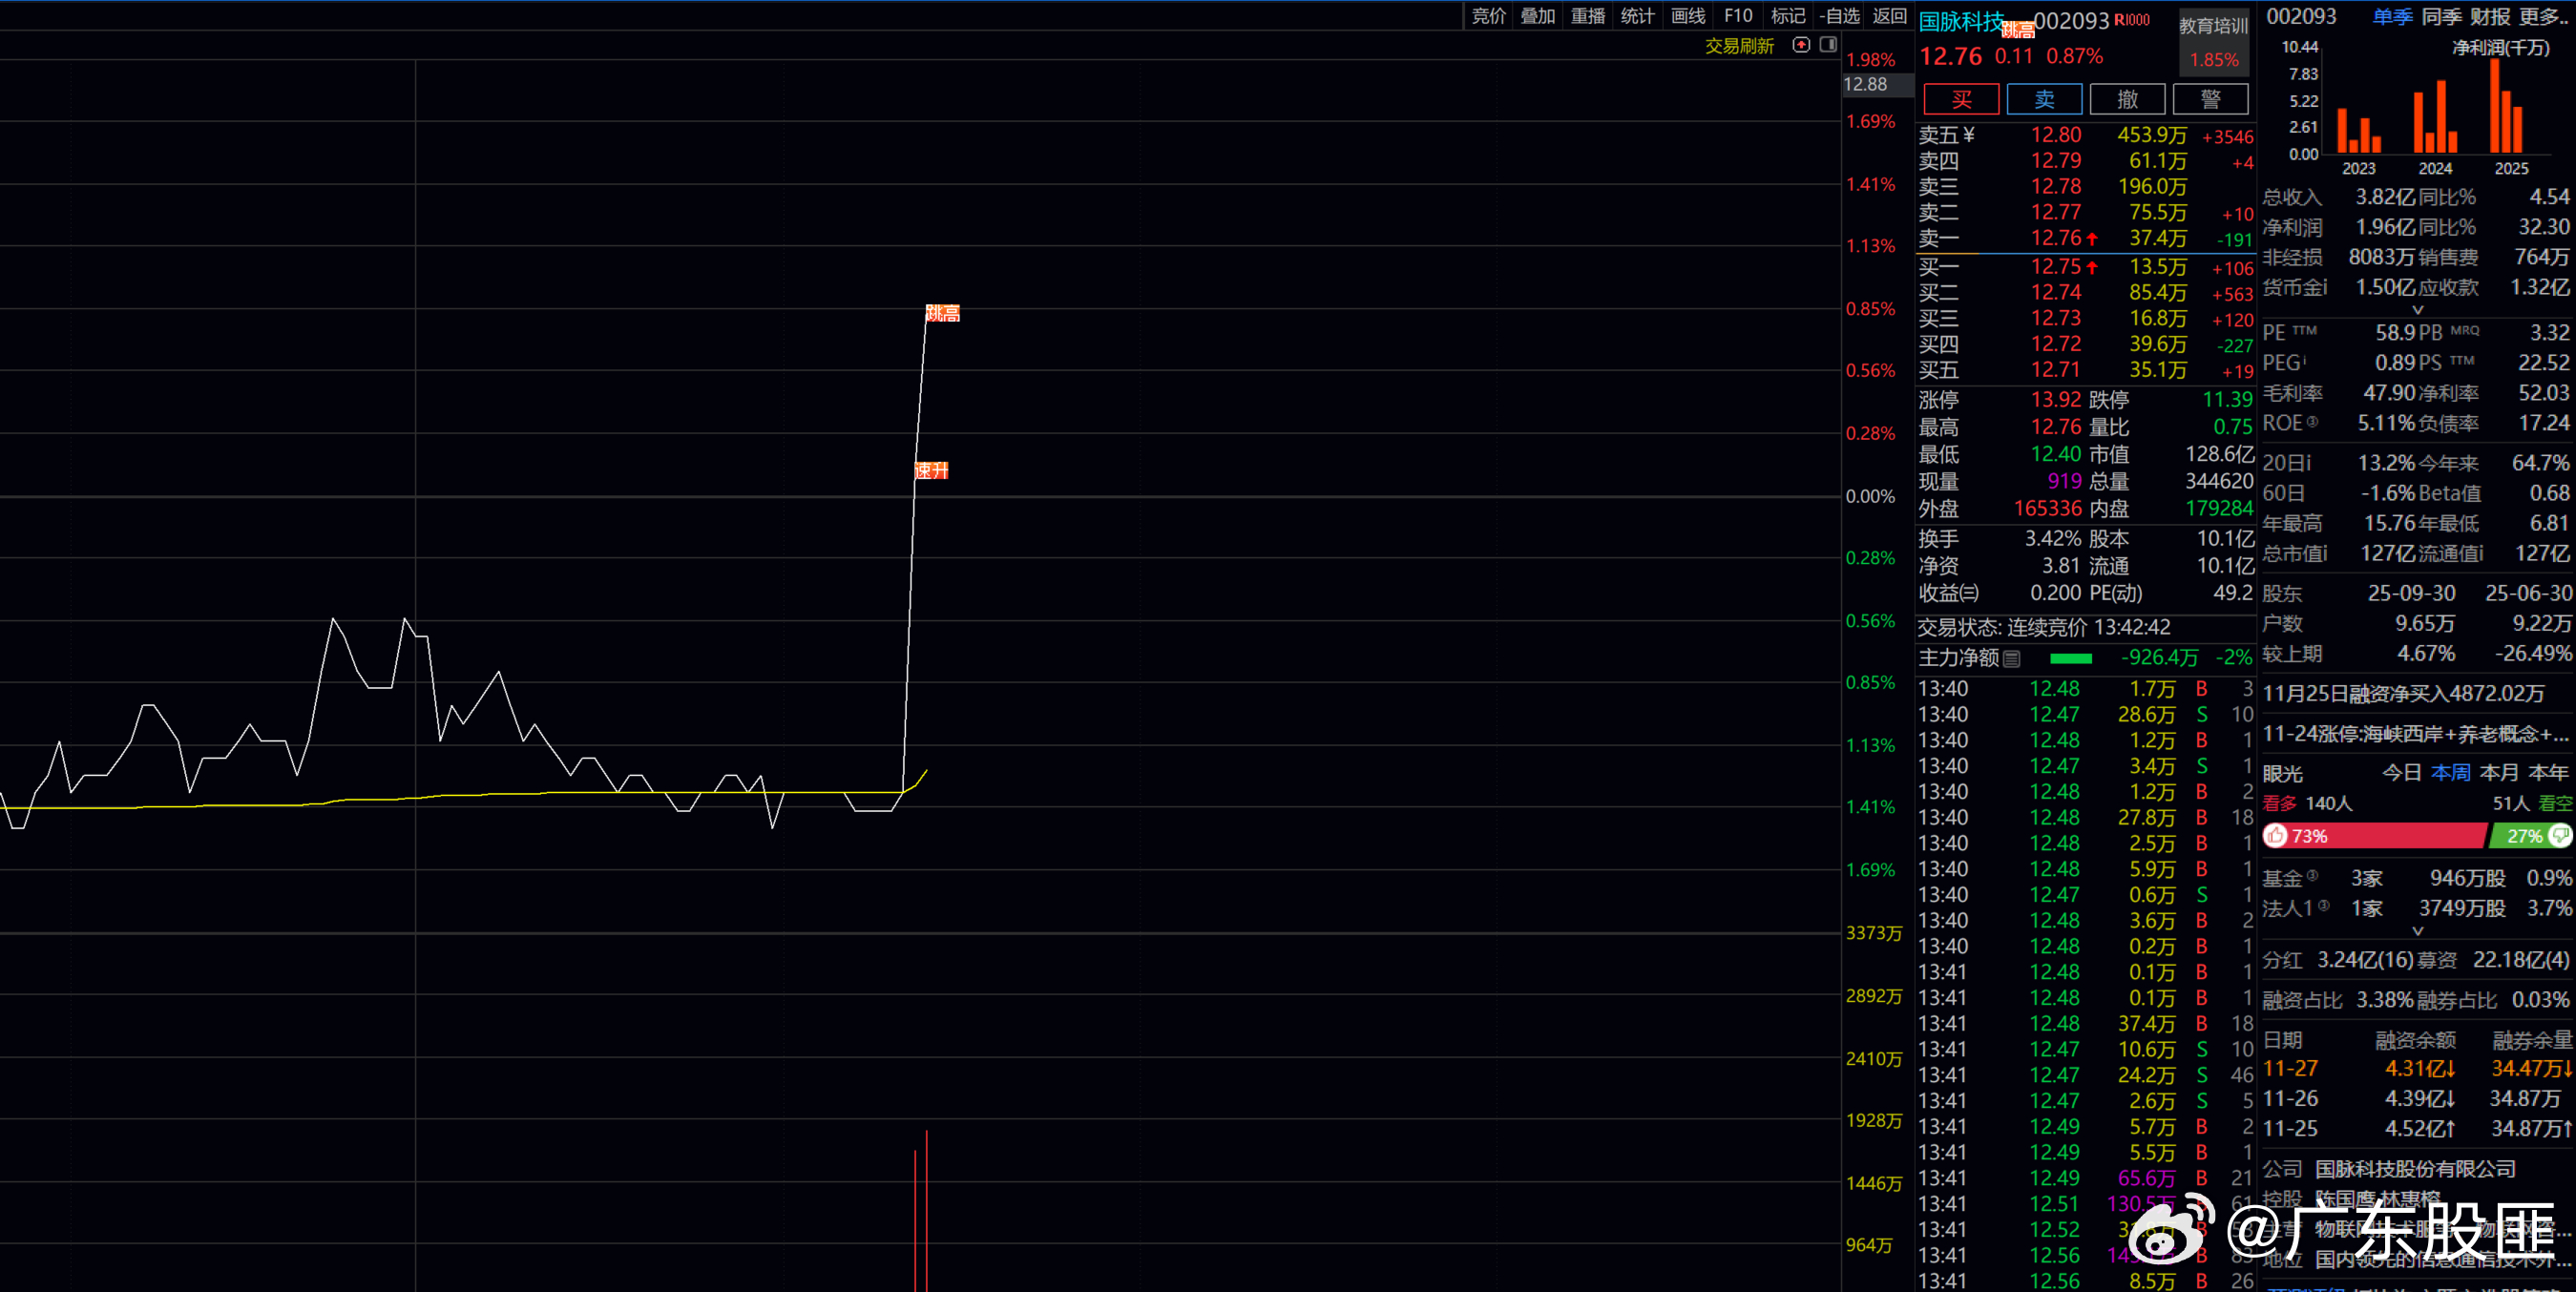2576x1292 pixels.
Task: Expand the chevron below 货币金 row
Action: pos(2418,310)
